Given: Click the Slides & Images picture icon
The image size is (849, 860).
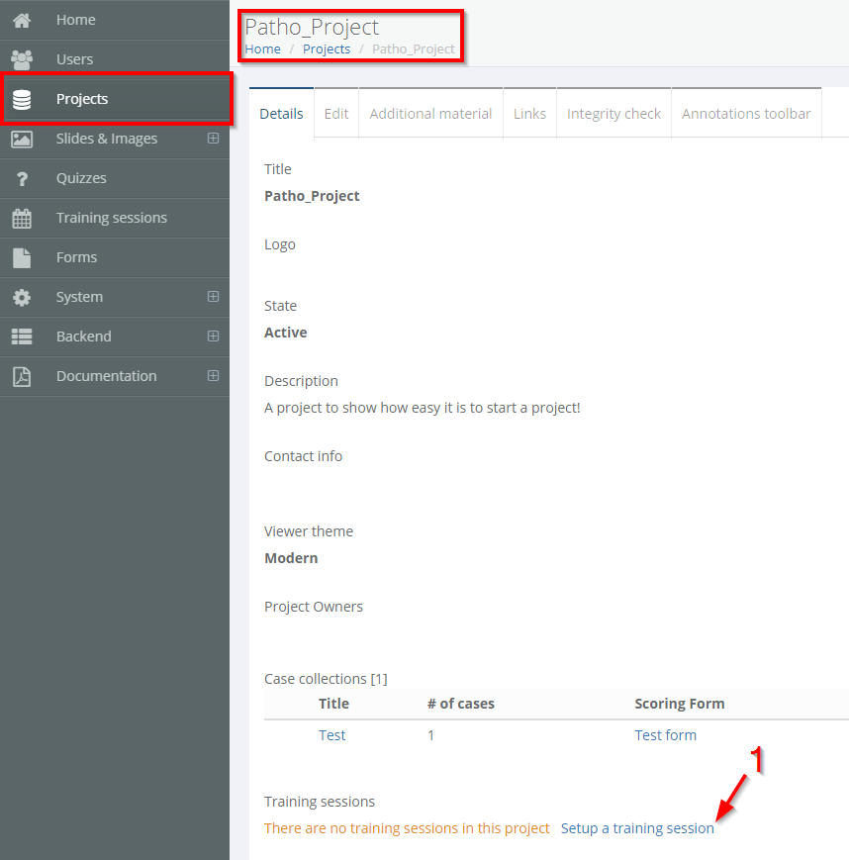Looking at the screenshot, I should [x=21, y=139].
